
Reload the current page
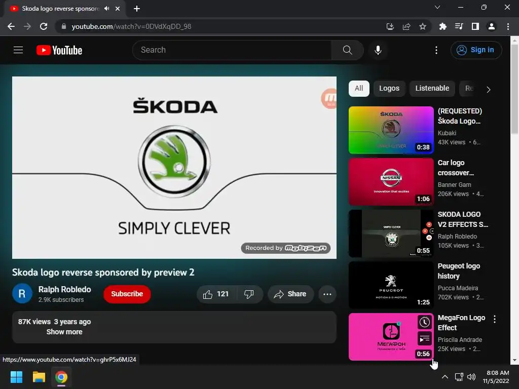pos(44,26)
